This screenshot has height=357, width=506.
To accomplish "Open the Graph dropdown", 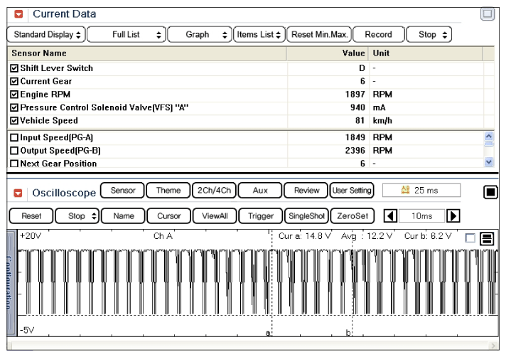I will tap(200, 35).
